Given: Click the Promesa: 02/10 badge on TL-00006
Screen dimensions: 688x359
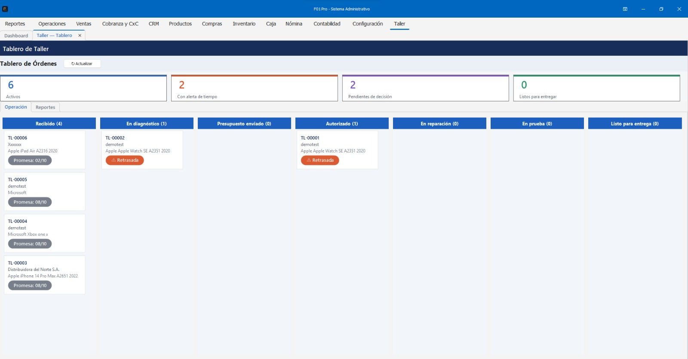Looking at the screenshot, I should 30,160.
